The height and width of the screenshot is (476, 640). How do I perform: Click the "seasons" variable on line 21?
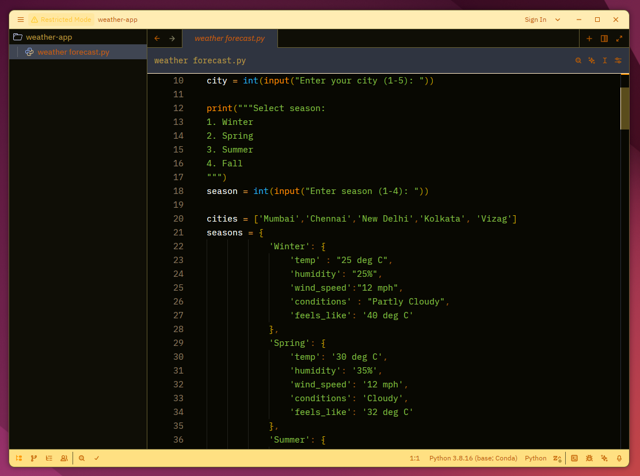(224, 233)
